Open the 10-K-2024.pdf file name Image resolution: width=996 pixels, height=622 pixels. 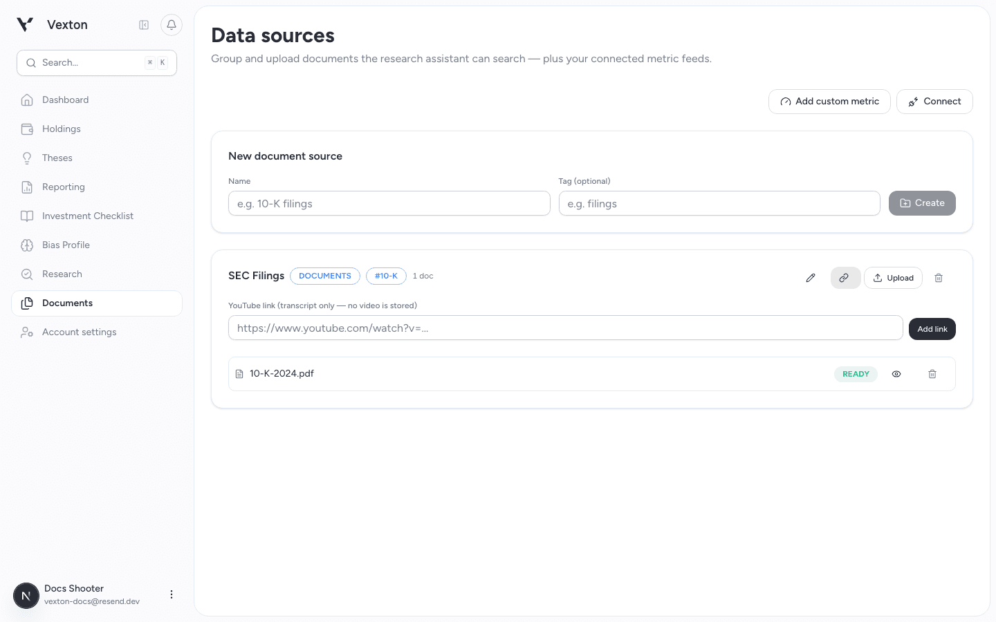point(282,374)
